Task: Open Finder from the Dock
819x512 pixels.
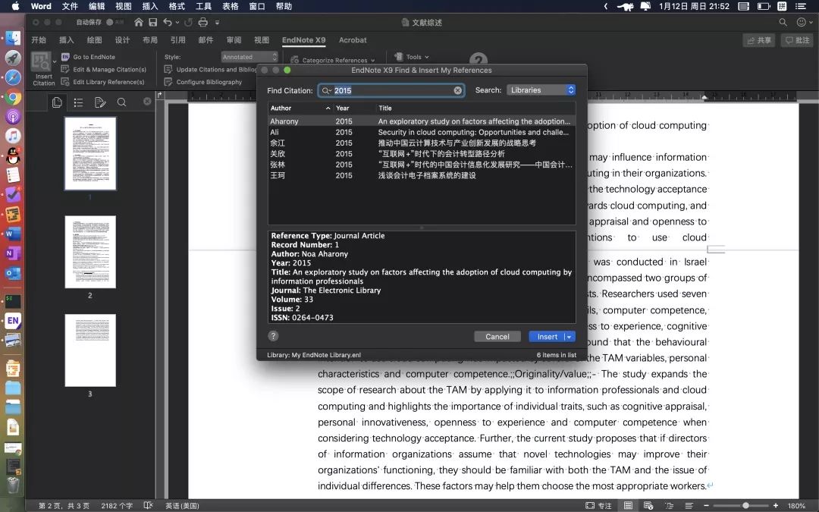Action: click(x=13, y=38)
